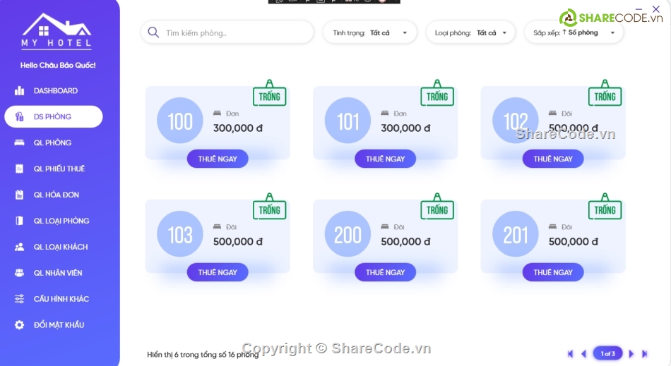Screen dimensions: 671x366
Task: Open the Sắp xếp sort dropdown
Action: [574, 32]
